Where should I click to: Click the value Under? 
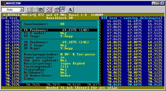[65, 76]
